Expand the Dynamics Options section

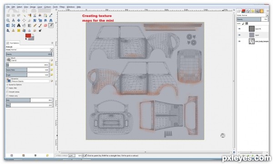[7, 85]
